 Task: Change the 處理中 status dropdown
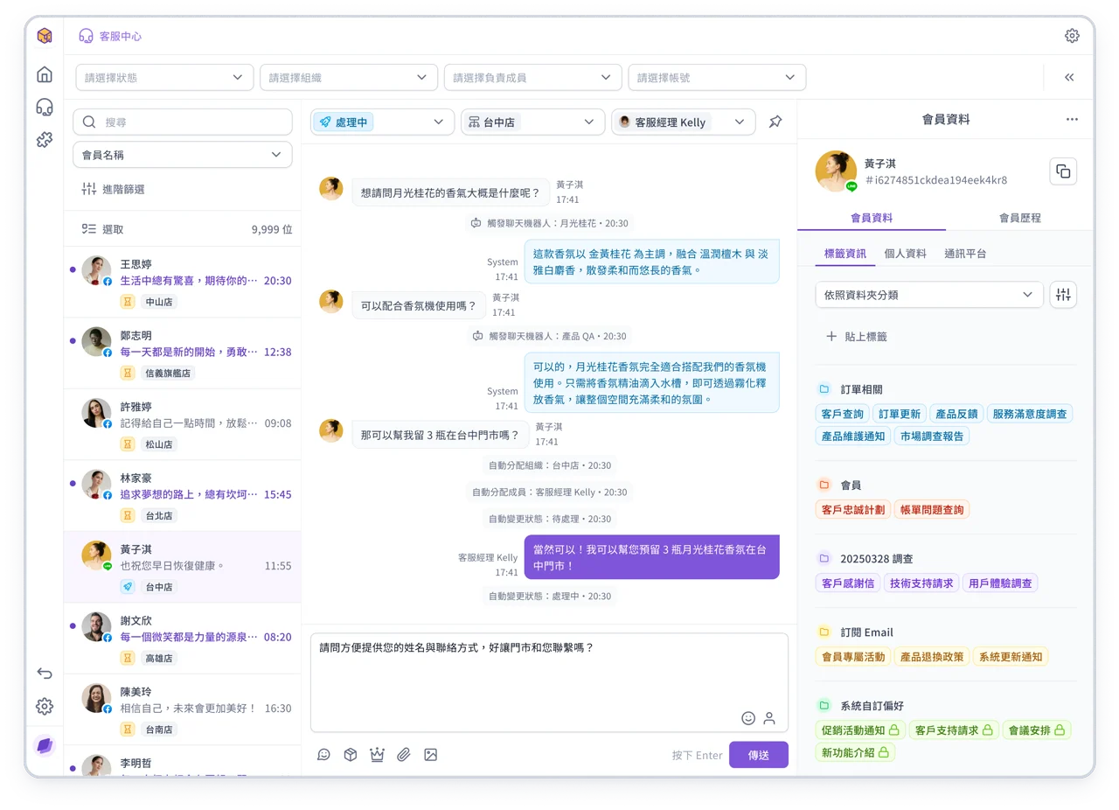pos(383,122)
